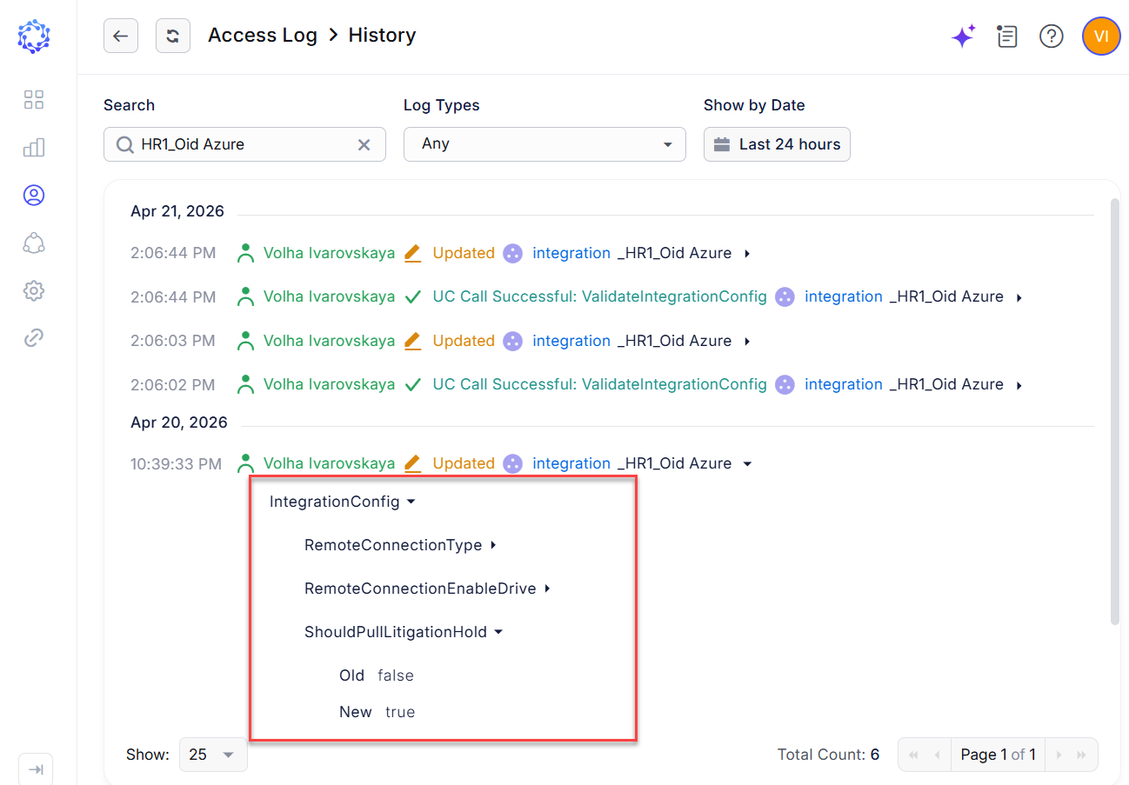Expand the 2:06:03 PM Updated entry arrow
This screenshot has width=1129, height=785.
(747, 342)
